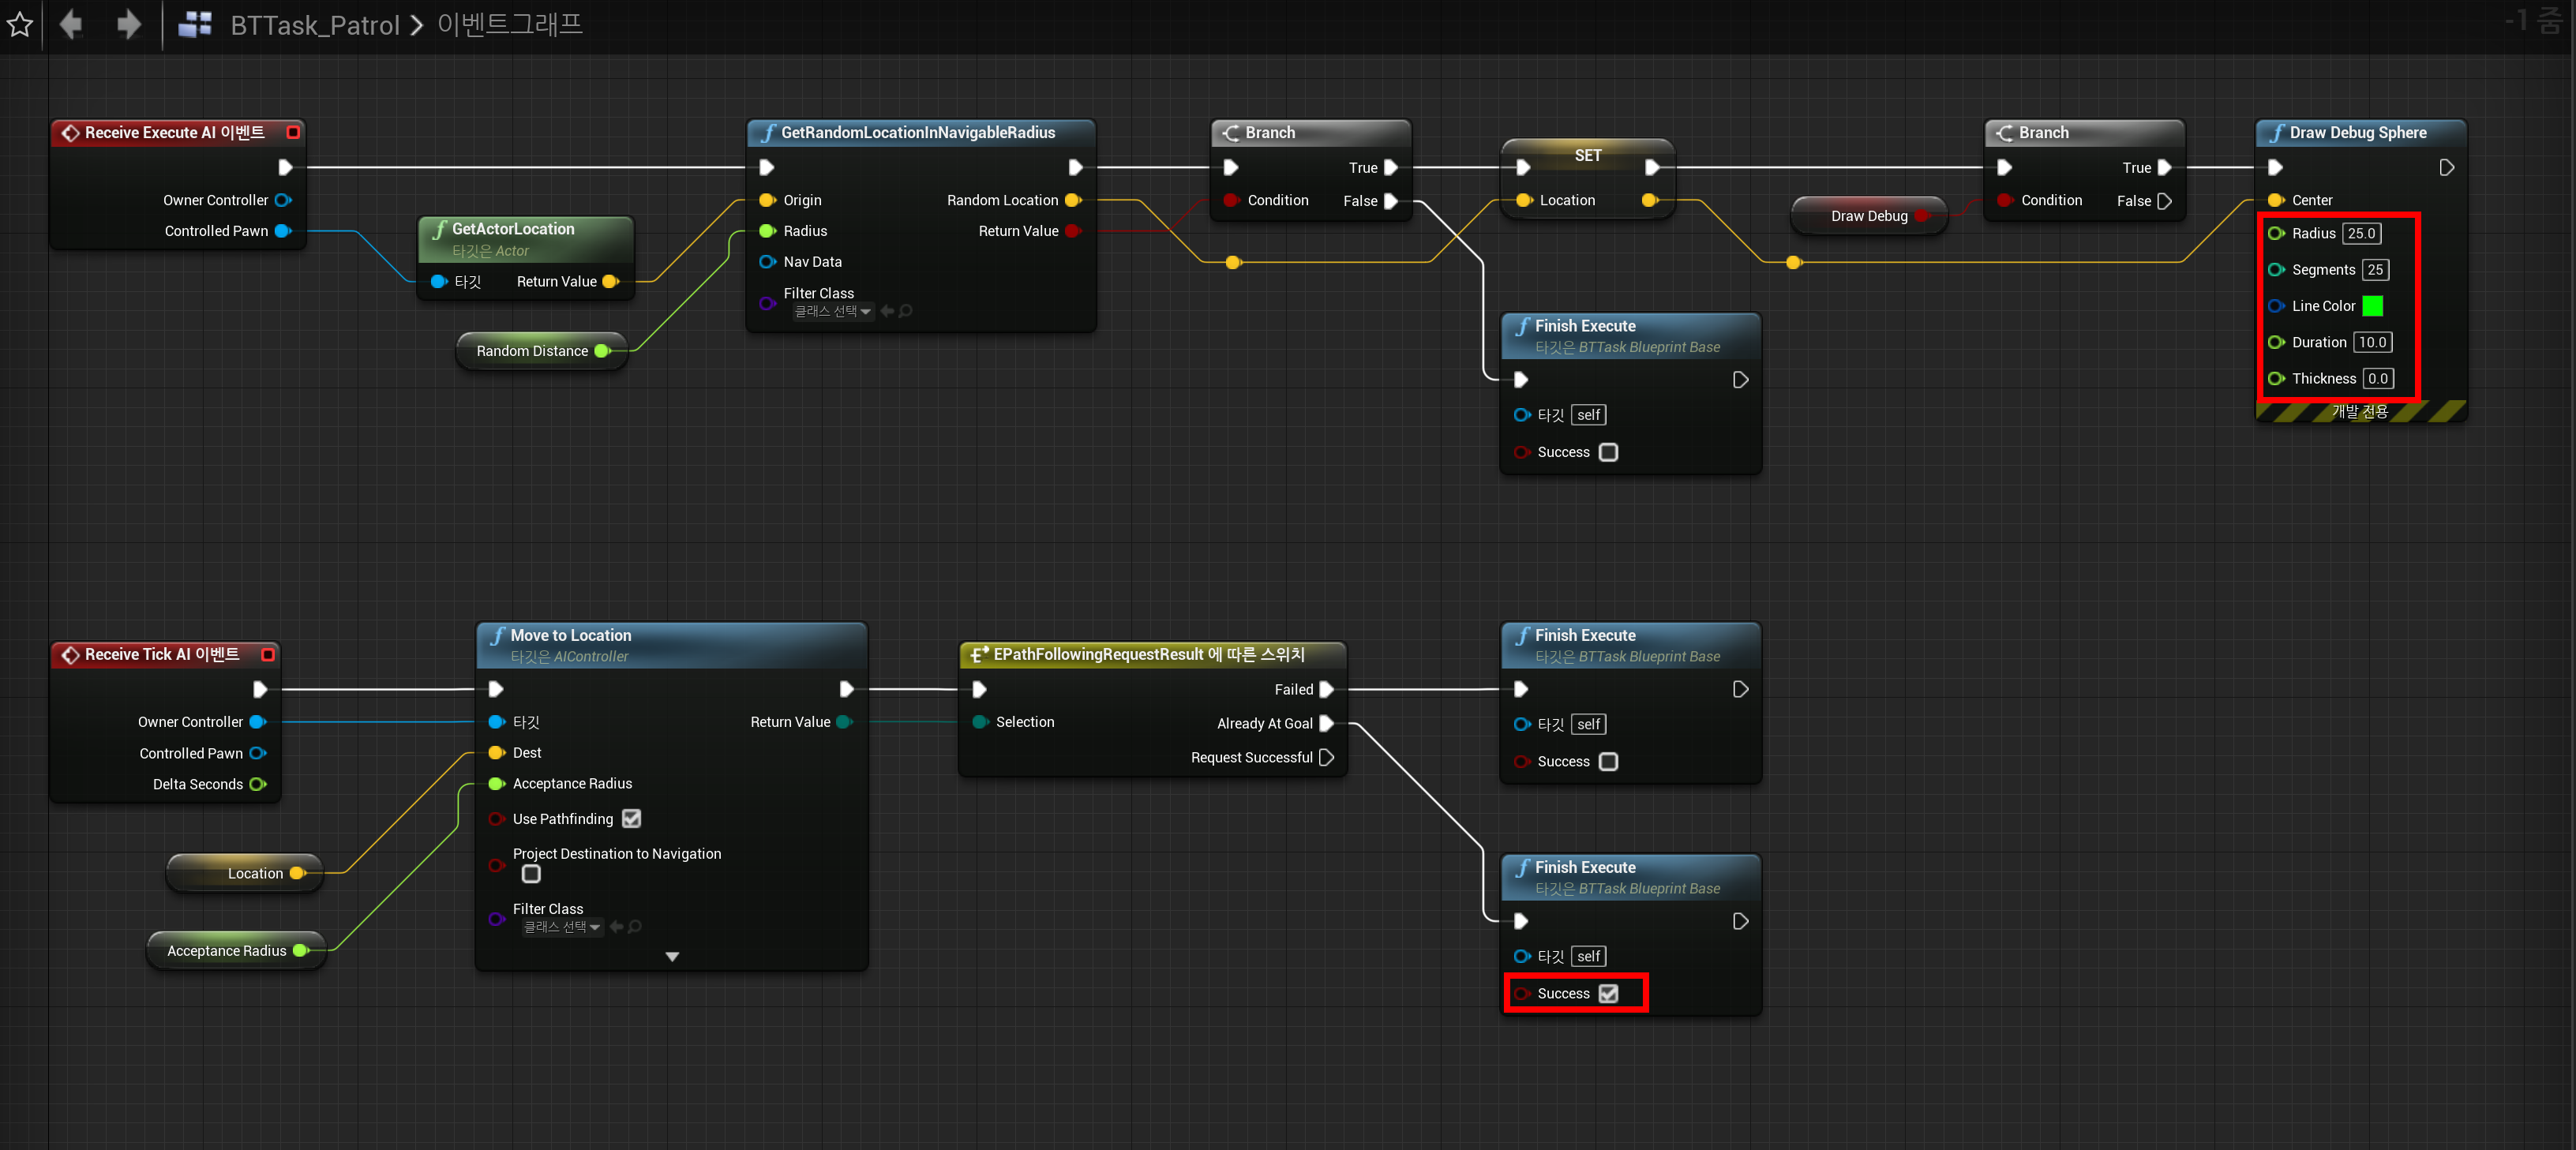Toggle Use Pathfinding checkbox
This screenshot has height=1150, width=2576.
click(x=631, y=819)
